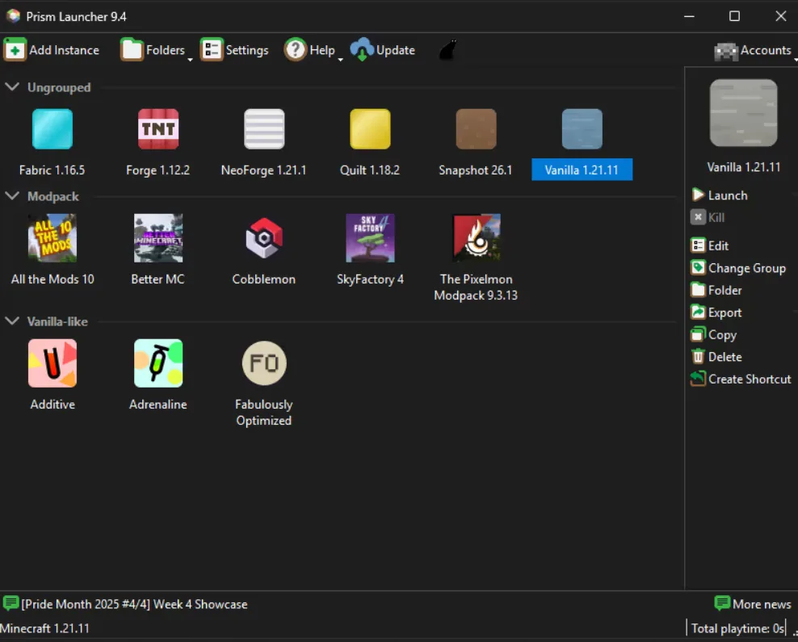Click the Minecraft 1.21.11 status bar text

pyautogui.click(x=44, y=628)
